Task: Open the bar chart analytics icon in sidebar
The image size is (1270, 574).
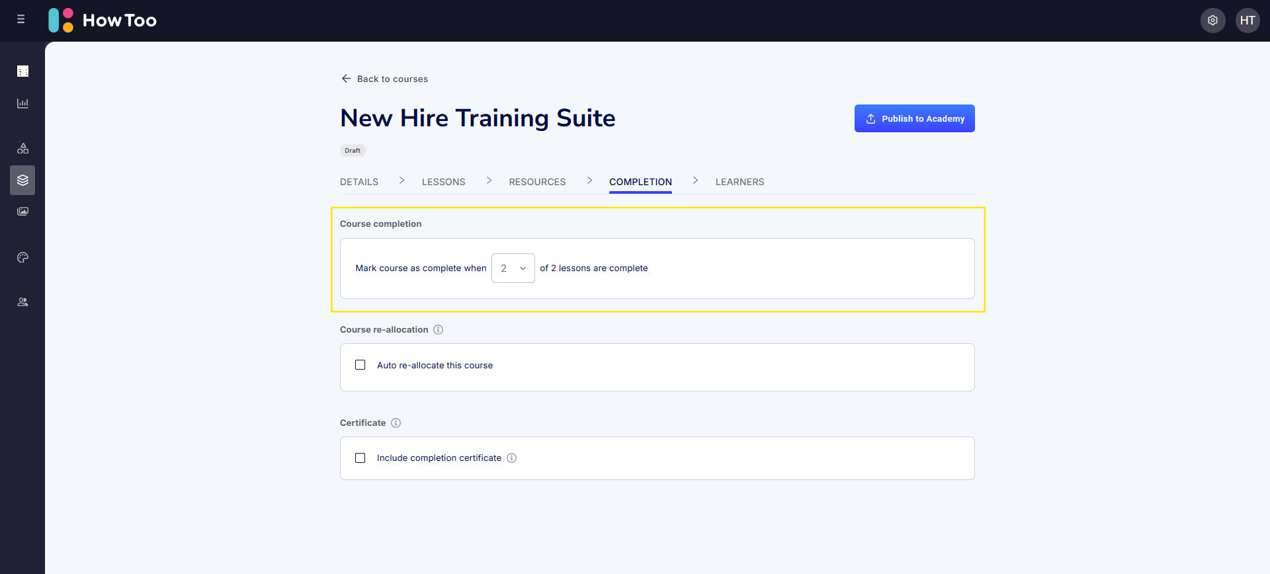Action: pyautogui.click(x=22, y=103)
